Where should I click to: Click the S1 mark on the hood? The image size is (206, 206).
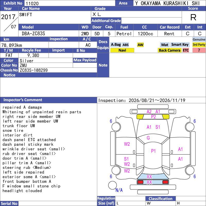click(x=158, y=127)
